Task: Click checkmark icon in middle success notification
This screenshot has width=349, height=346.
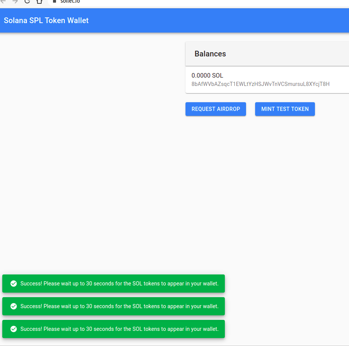Action: click(x=14, y=306)
